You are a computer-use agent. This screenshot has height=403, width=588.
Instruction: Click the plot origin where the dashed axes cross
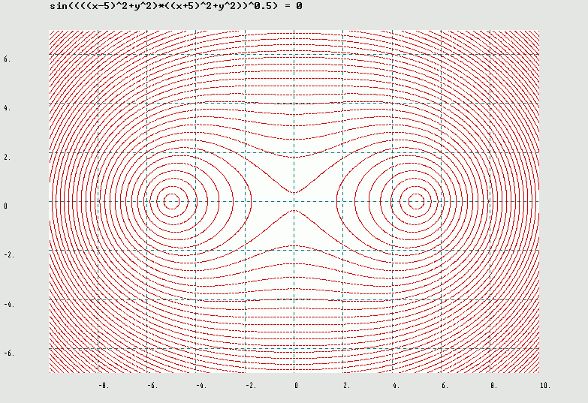coord(294,201)
